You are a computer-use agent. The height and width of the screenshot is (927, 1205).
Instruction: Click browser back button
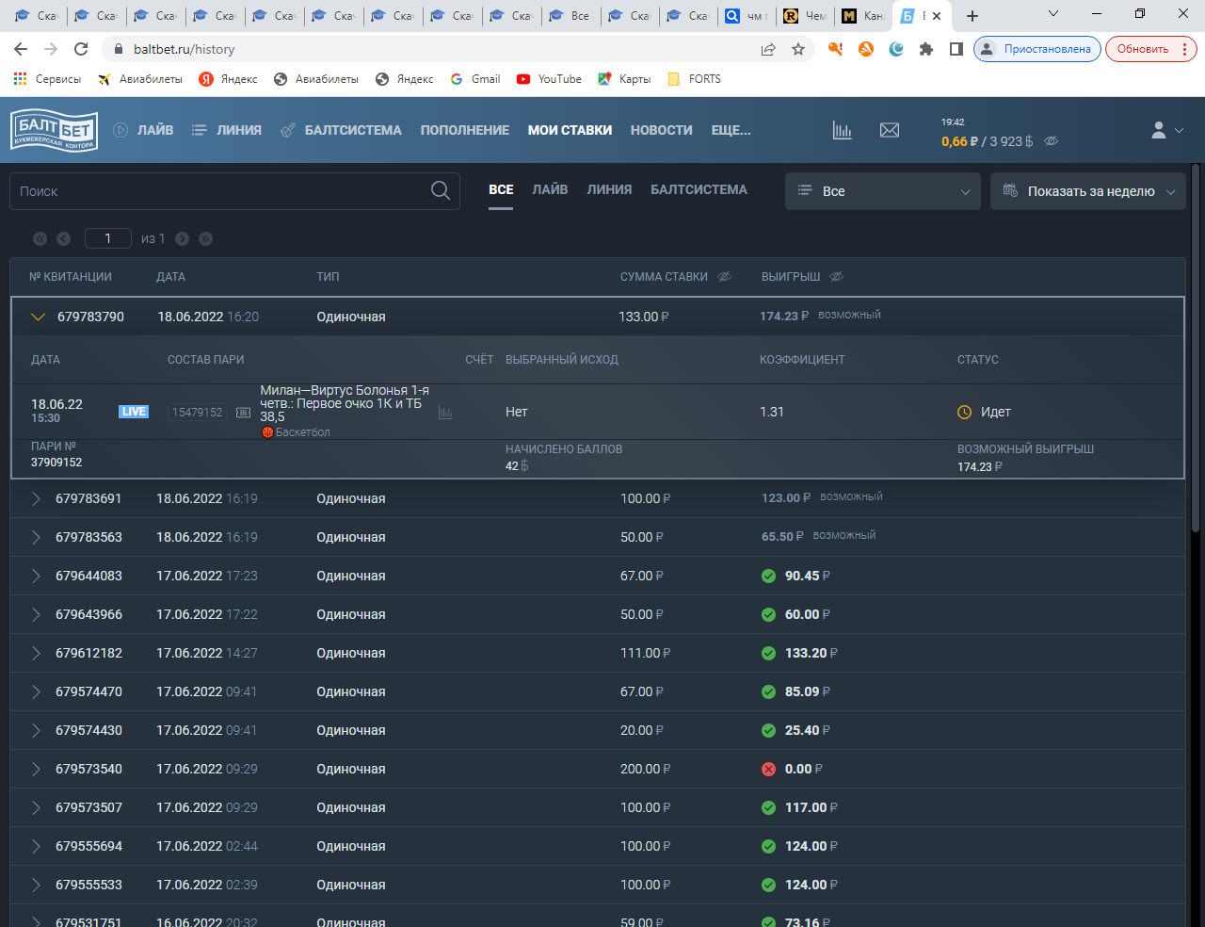21,49
